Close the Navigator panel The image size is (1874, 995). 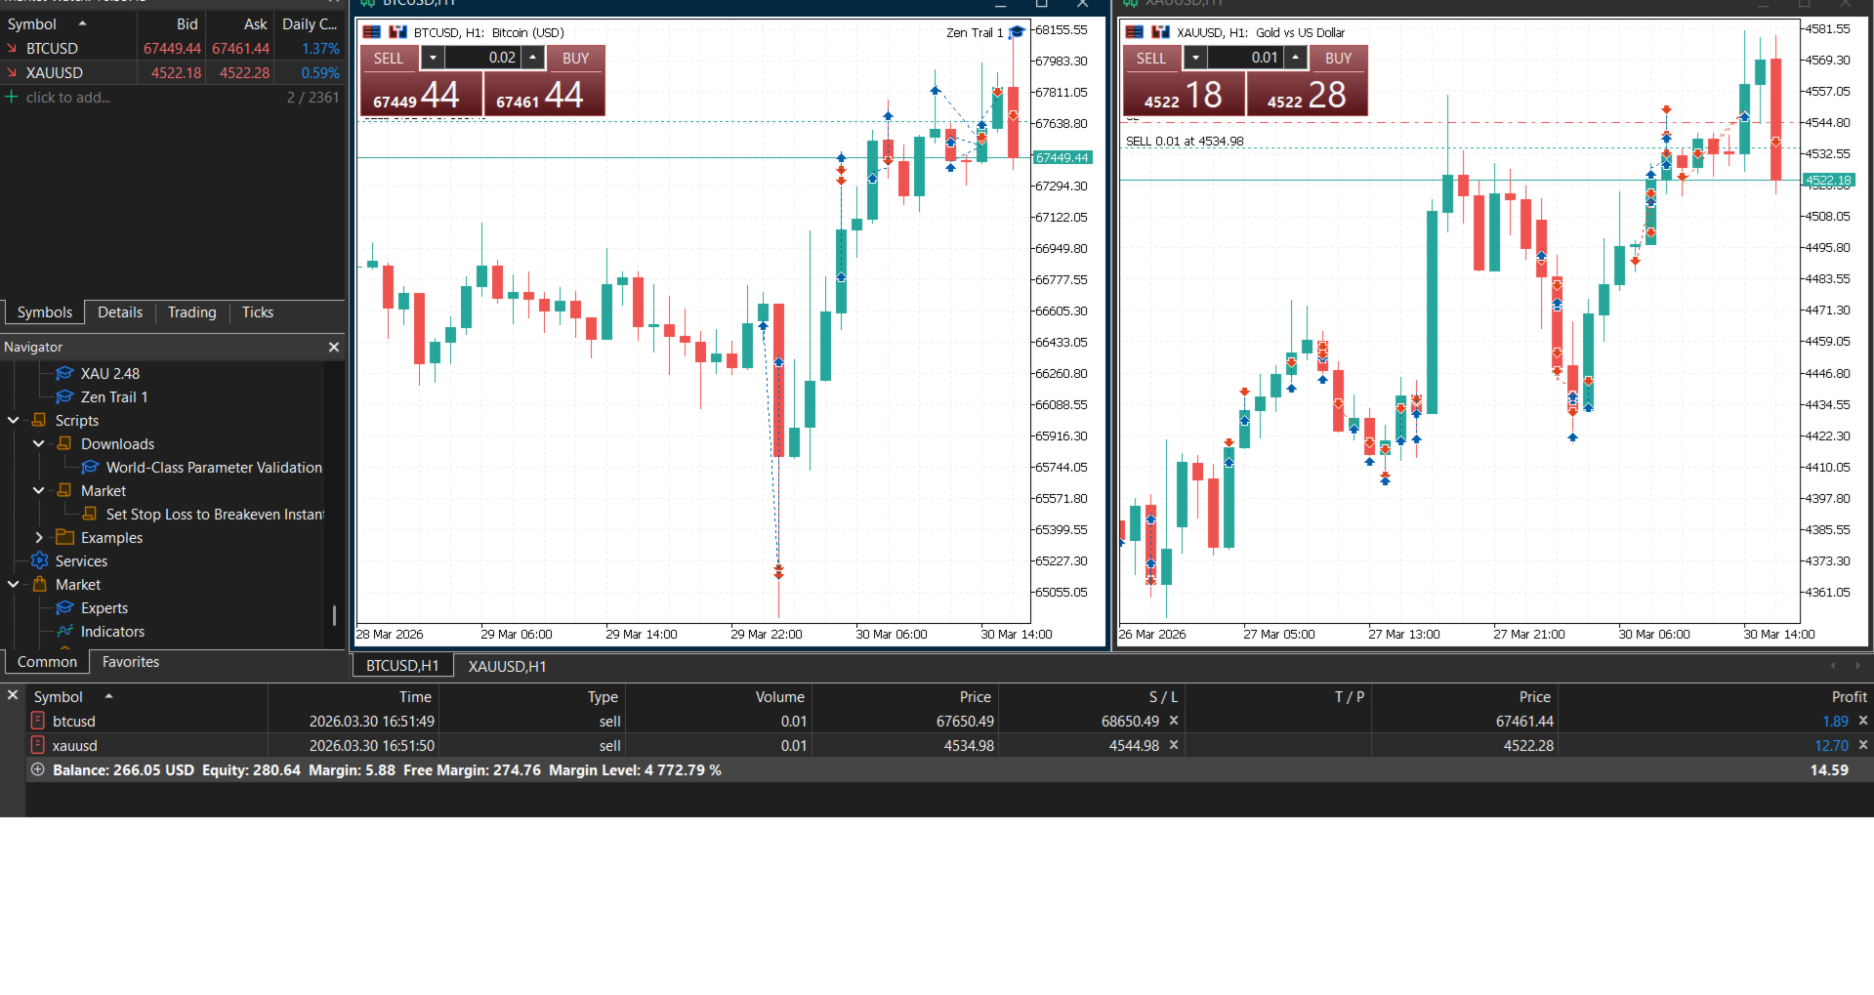click(334, 347)
